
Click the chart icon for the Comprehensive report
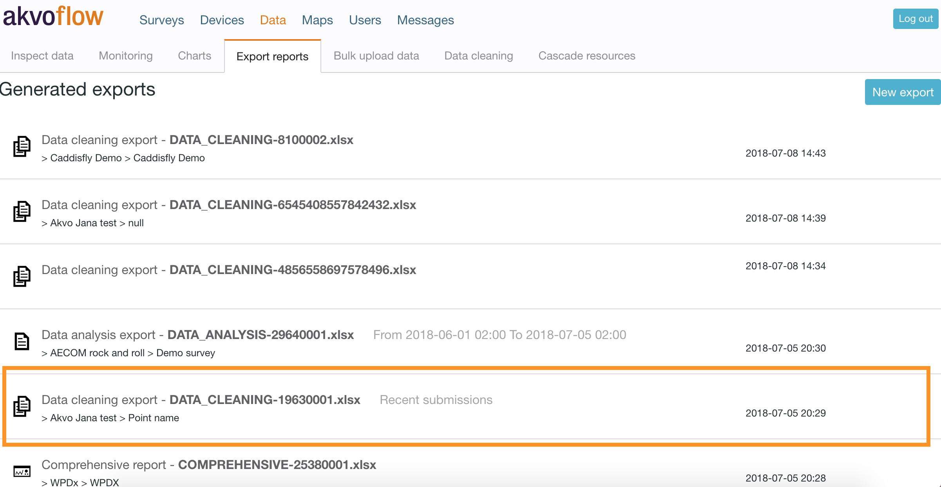click(22, 471)
